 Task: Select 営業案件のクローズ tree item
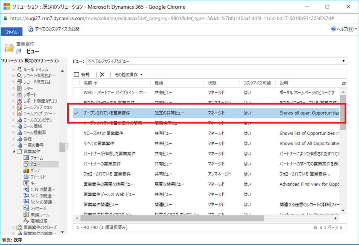point(36,227)
